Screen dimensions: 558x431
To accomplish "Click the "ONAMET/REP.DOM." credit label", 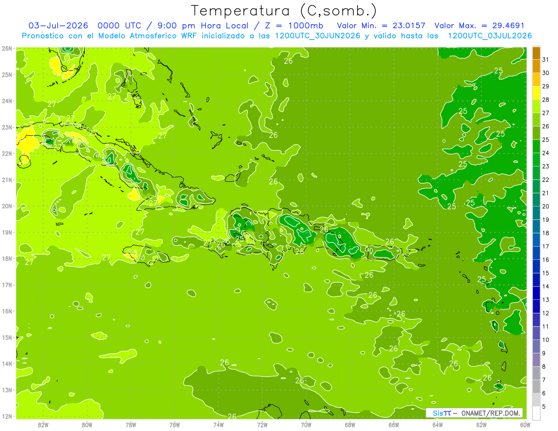I will (491, 413).
